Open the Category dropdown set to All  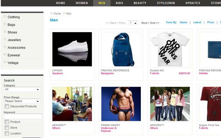pyautogui.click(x=22, y=89)
